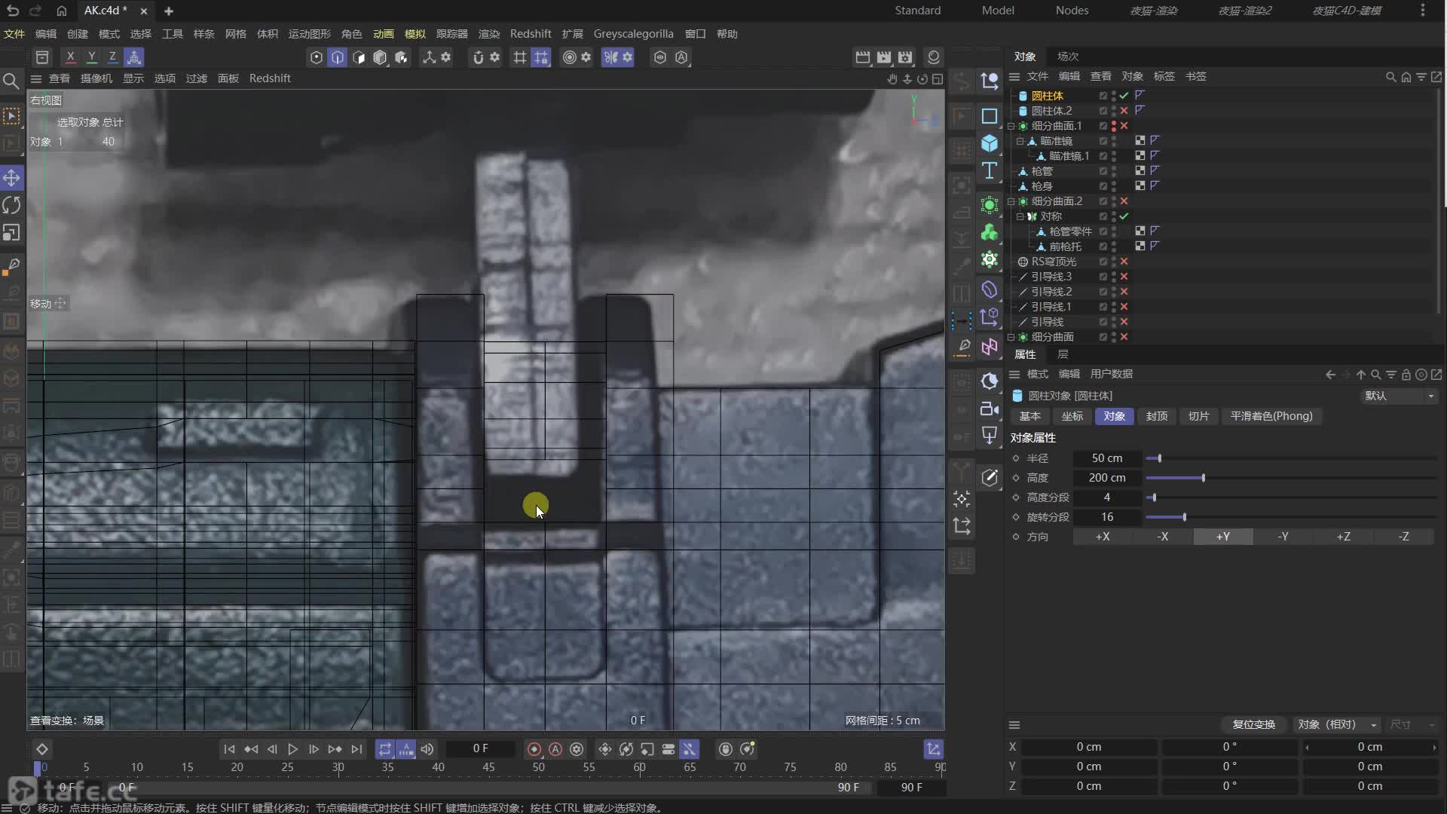
Task: Toggle RS穹顶光 enable red X
Action: point(1124,262)
